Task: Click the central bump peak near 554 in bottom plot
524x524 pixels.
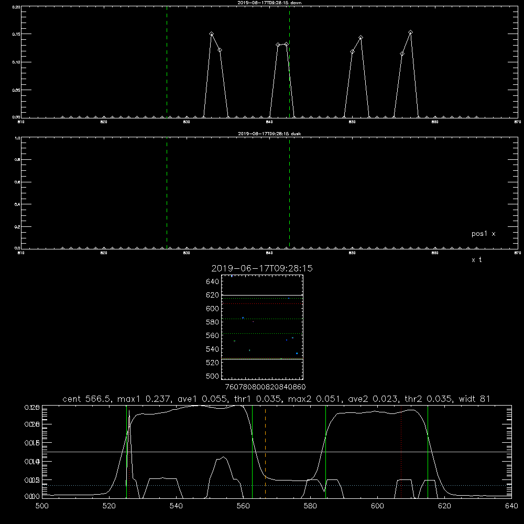Action: 223,457
